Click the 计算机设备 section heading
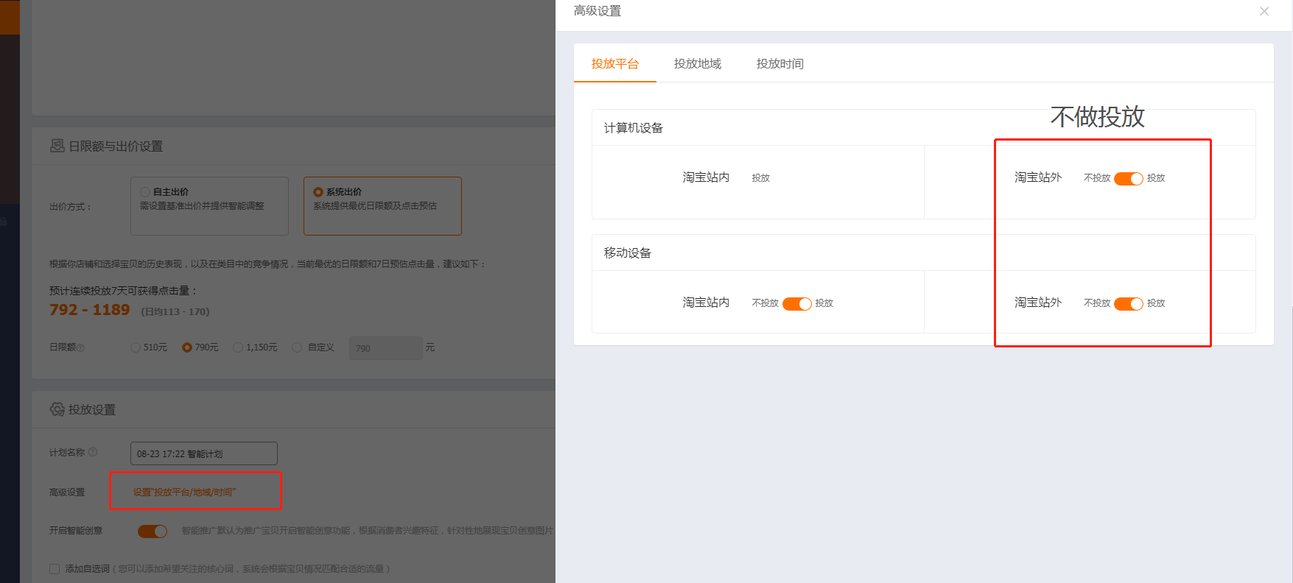 (634, 128)
